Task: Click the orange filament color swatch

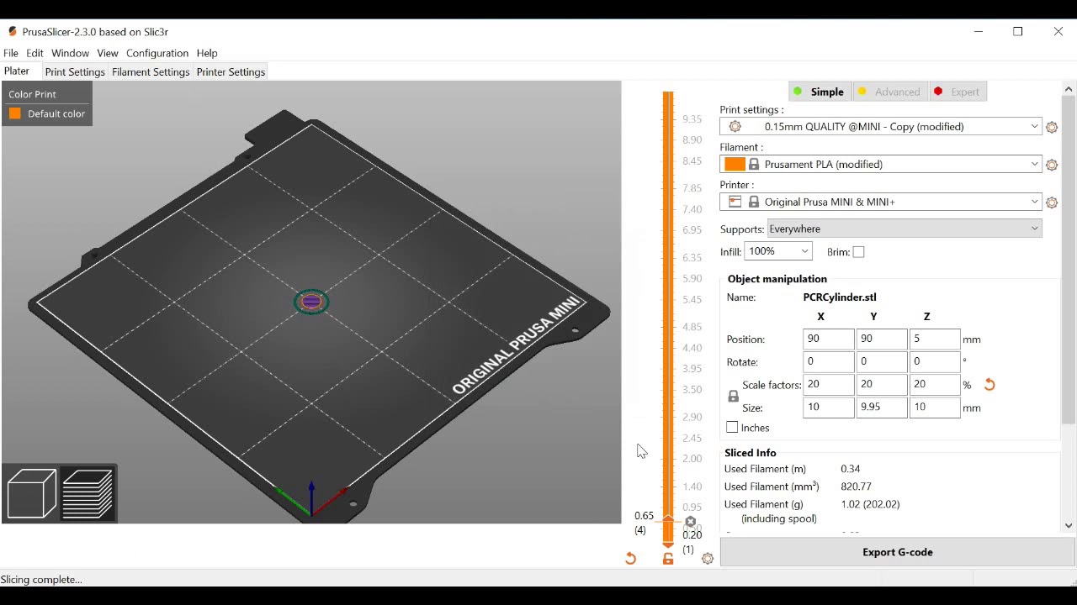Action: (735, 165)
